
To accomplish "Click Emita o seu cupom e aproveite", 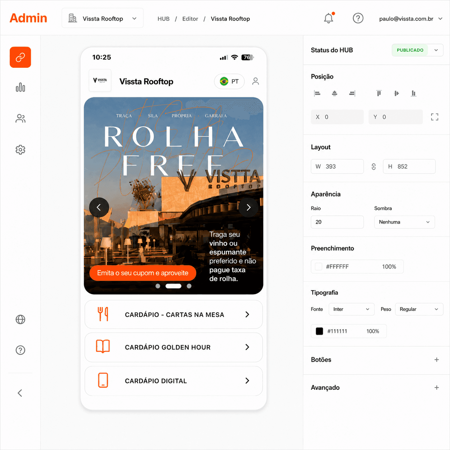I will tap(143, 273).
